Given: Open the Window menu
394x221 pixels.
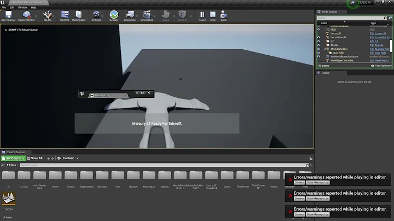Looking at the screenshot, I should 22,8.
